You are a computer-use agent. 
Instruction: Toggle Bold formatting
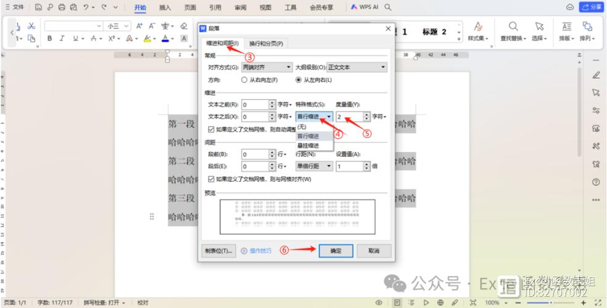tap(49, 38)
